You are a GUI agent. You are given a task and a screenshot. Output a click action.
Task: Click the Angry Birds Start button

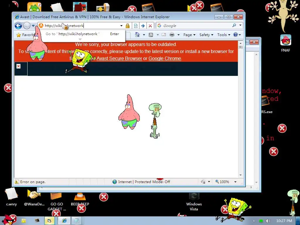tap(8, 220)
